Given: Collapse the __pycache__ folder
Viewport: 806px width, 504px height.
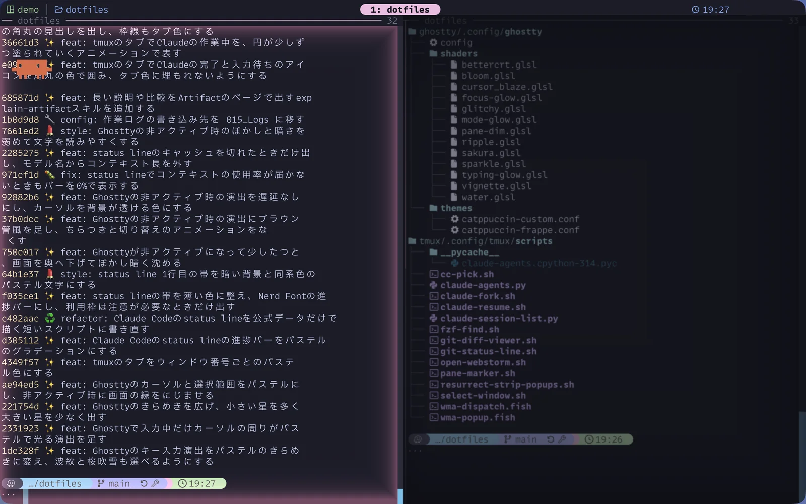Looking at the screenshot, I should pos(464,252).
